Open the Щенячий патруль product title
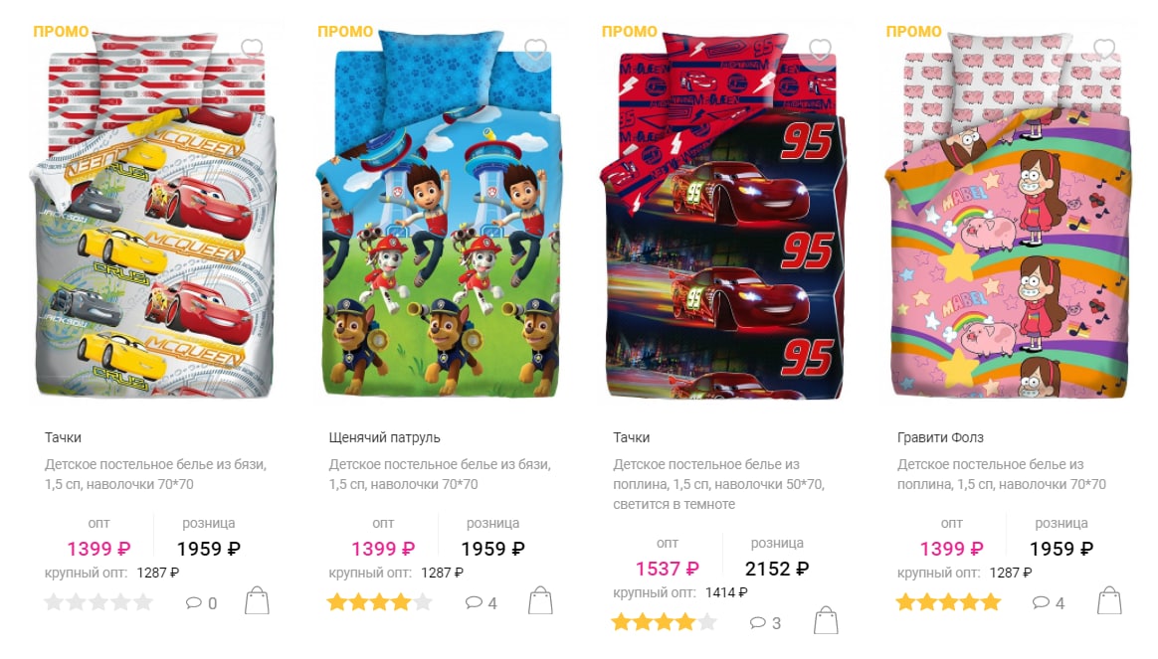Screen dimensions: 1158x659 384,437
